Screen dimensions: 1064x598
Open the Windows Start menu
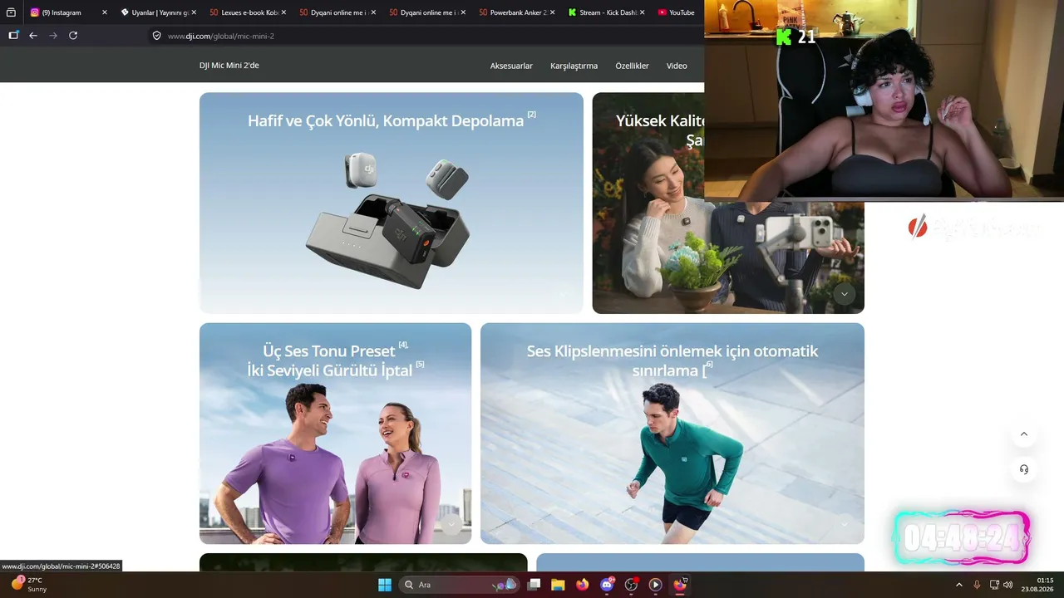385,585
